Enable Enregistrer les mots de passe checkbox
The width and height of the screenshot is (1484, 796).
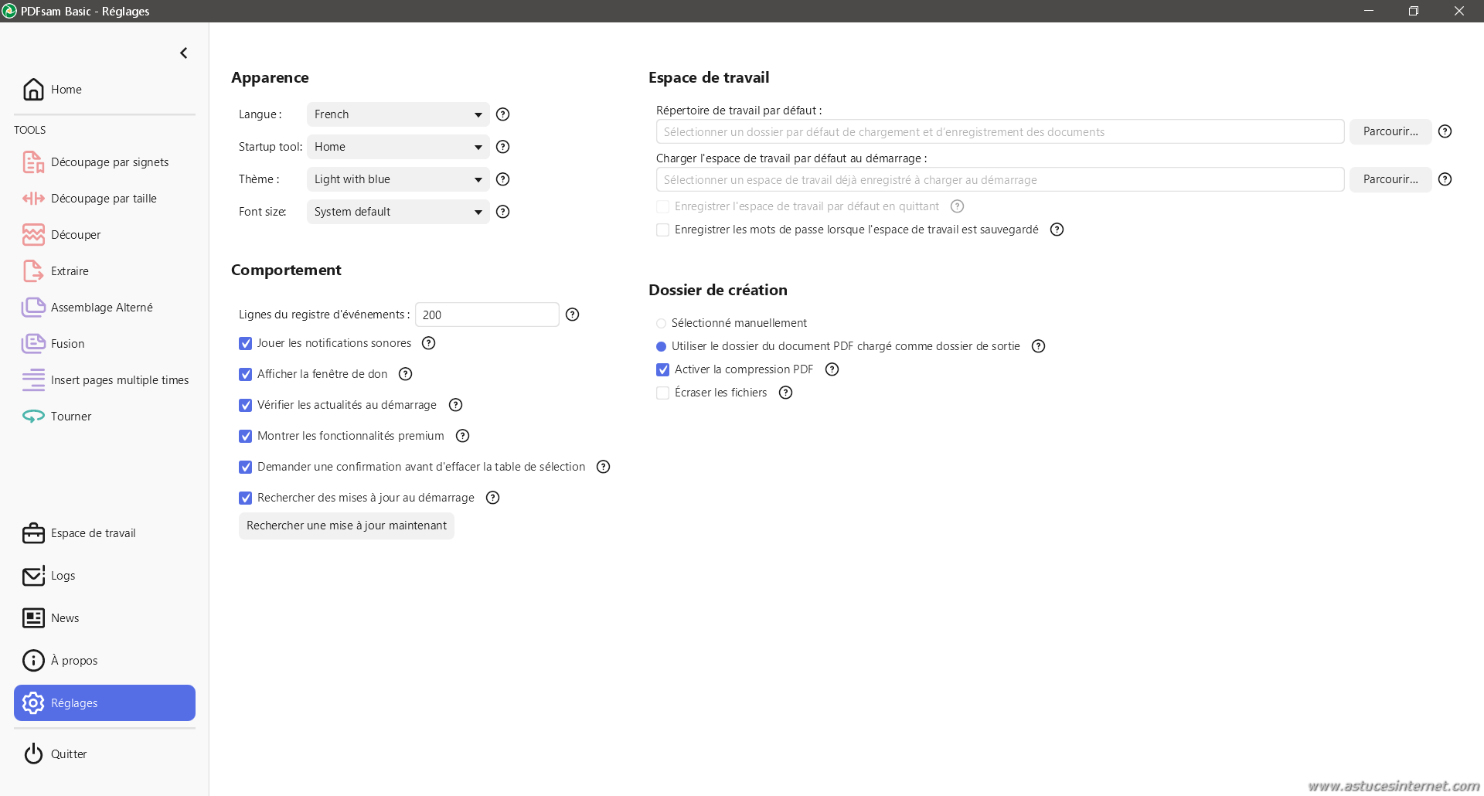[663, 230]
